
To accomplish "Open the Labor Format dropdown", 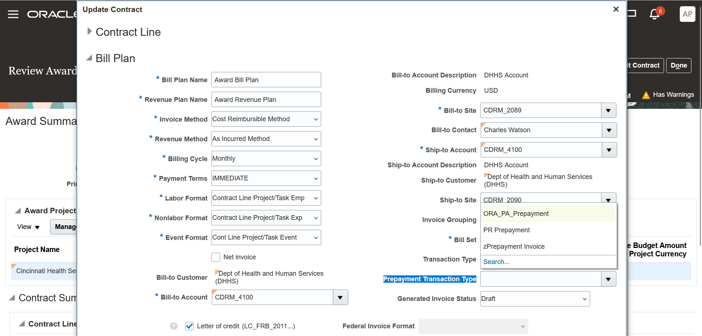I will [x=266, y=198].
